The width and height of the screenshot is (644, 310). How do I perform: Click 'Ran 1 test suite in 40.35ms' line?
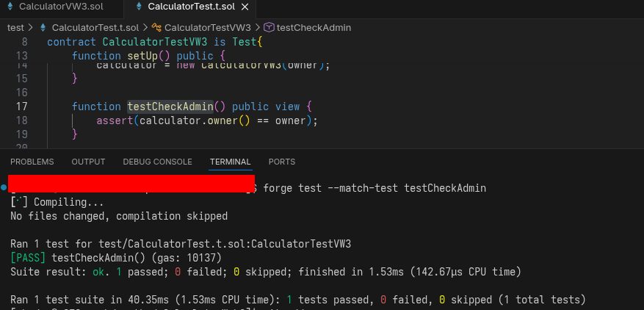(x=92, y=300)
